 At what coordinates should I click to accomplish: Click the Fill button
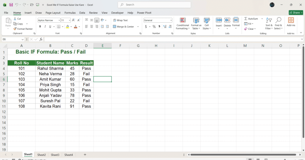point(249,24)
